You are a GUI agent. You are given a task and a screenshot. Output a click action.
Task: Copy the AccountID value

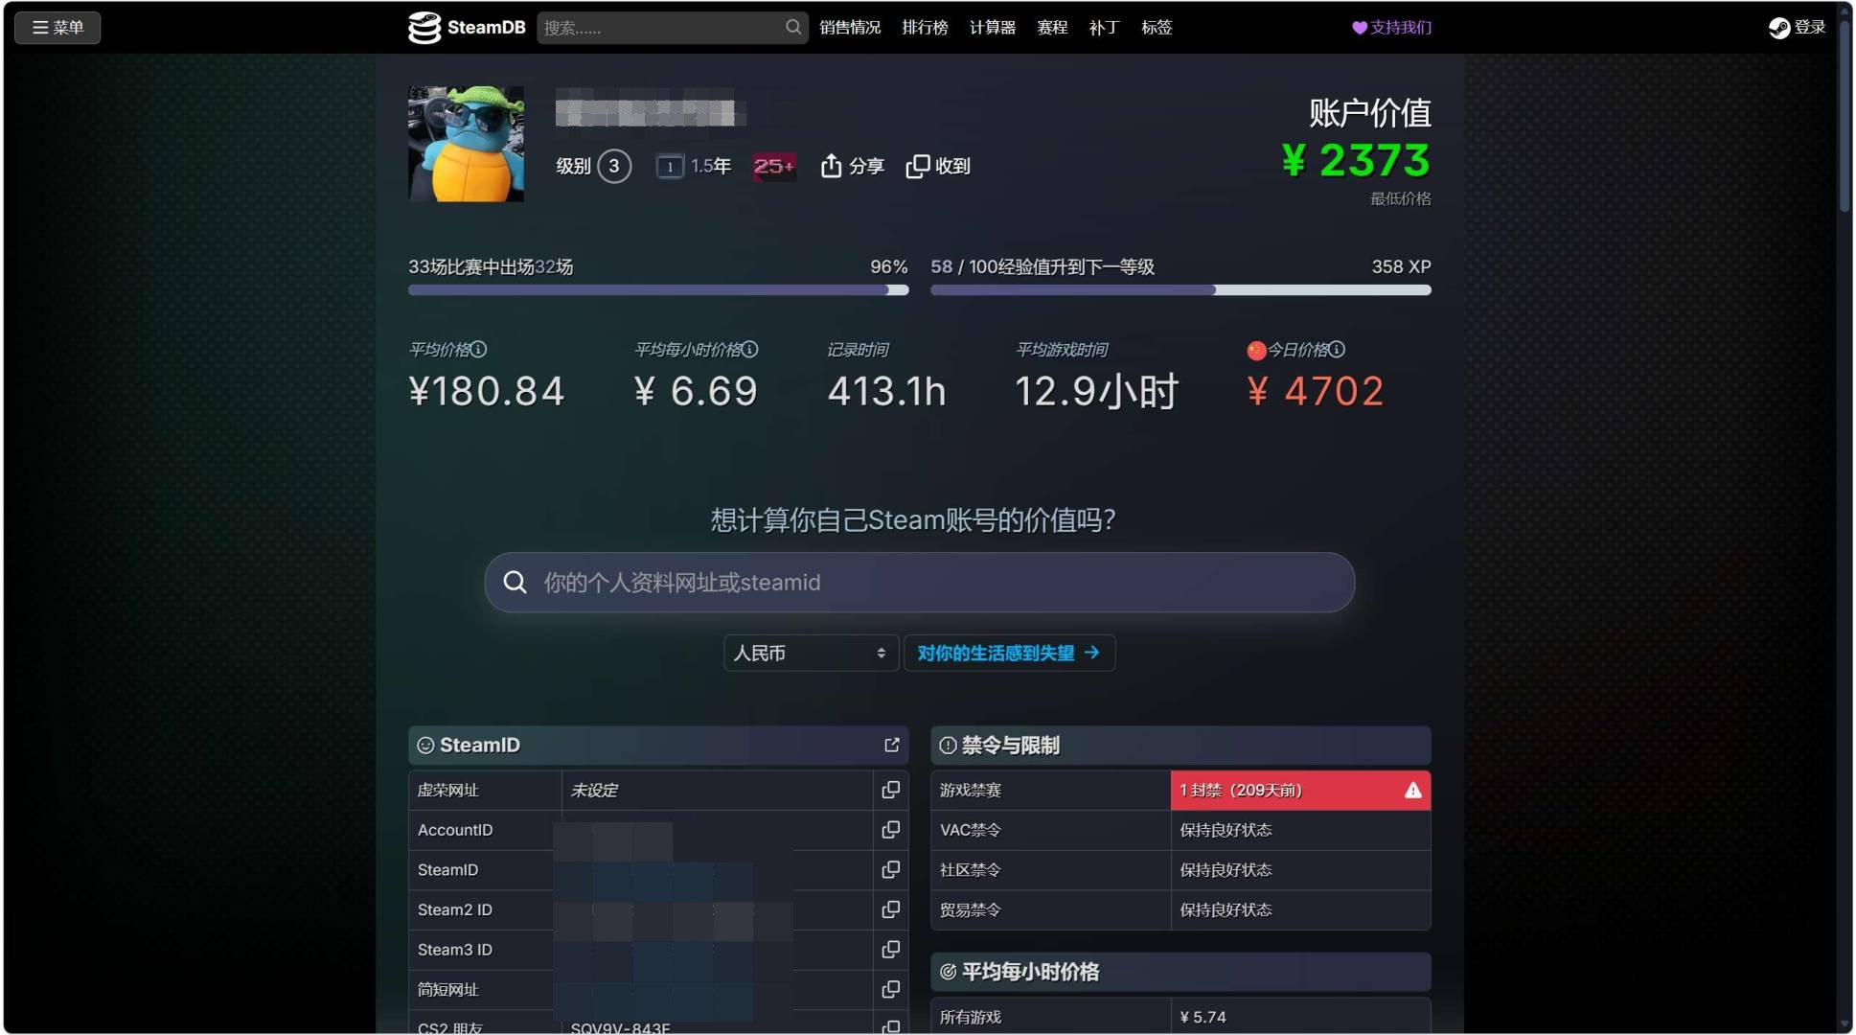tap(890, 831)
